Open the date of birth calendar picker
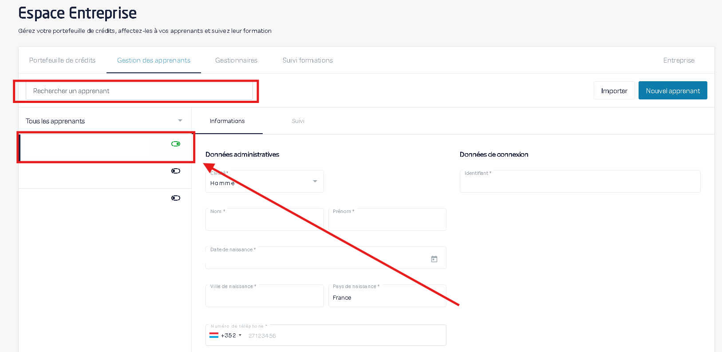 pyautogui.click(x=434, y=259)
